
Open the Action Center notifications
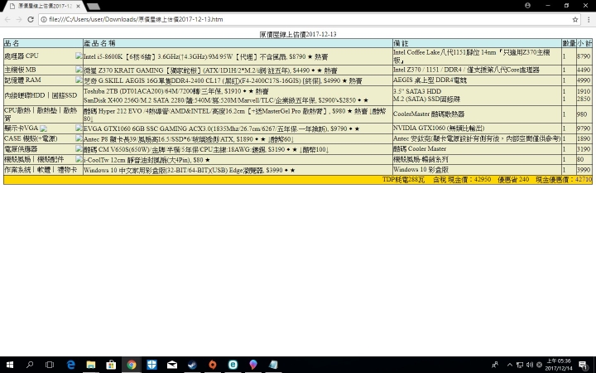[x=584, y=365]
